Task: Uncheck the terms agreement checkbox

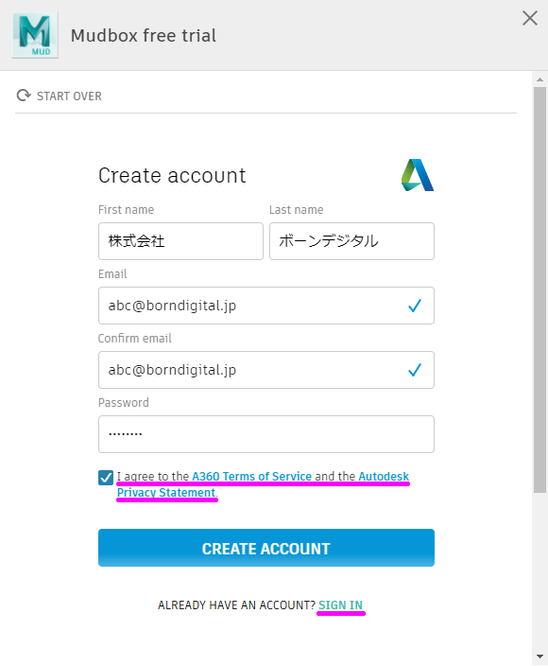Action: (x=106, y=478)
